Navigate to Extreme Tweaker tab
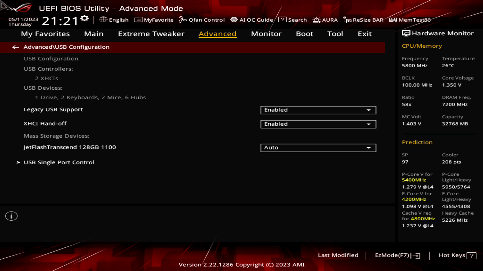This screenshot has width=483, height=271. [x=151, y=33]
